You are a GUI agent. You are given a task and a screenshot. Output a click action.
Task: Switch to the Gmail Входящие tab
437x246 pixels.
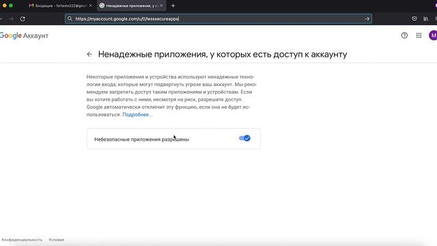point(61,5)
